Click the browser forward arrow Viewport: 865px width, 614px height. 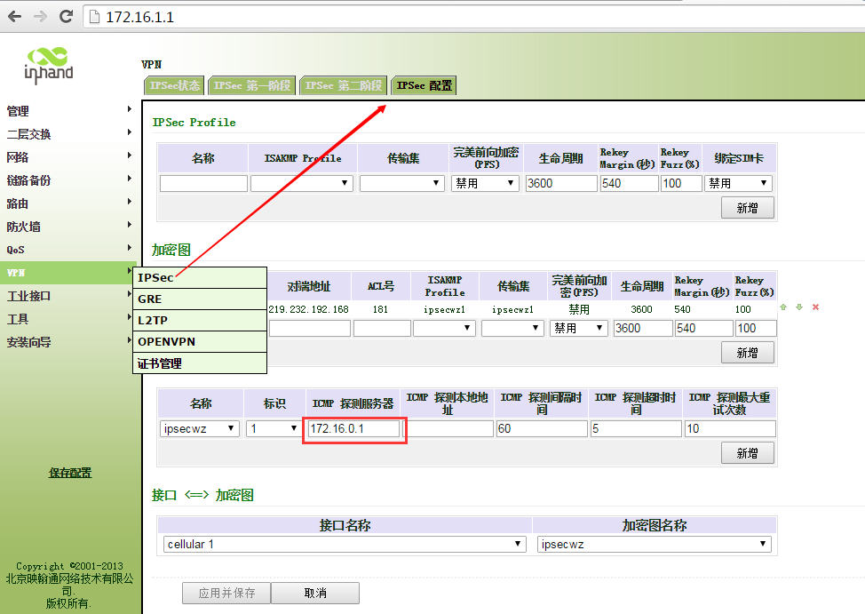pos(40,16)
